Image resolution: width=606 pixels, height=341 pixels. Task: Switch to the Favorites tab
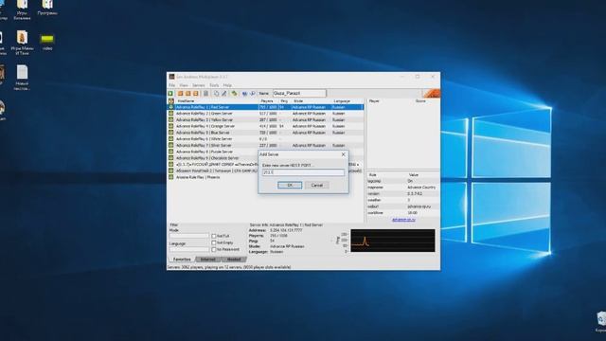click(x=182, y=260)
